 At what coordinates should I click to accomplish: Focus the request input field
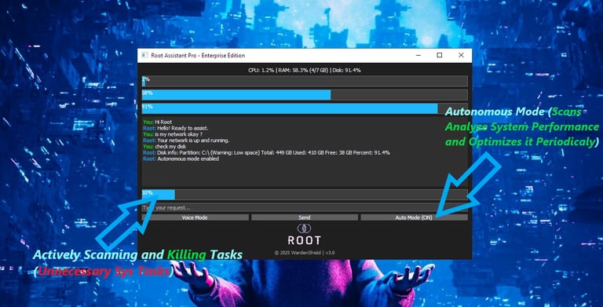point(305,208)
